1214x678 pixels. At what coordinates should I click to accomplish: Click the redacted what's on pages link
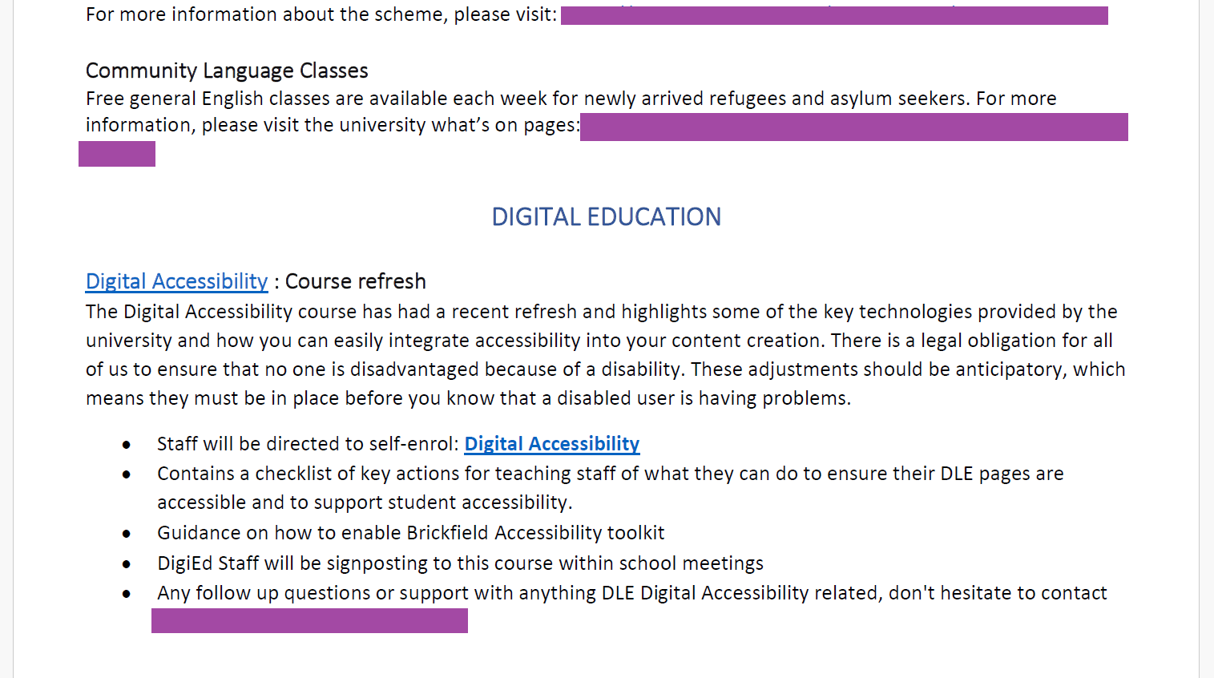(853, 127)
